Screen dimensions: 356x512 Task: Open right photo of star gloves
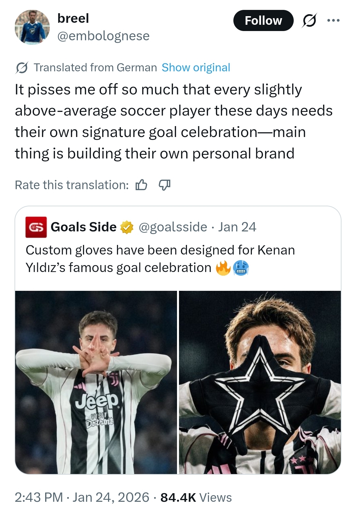[x=260, y=382]
